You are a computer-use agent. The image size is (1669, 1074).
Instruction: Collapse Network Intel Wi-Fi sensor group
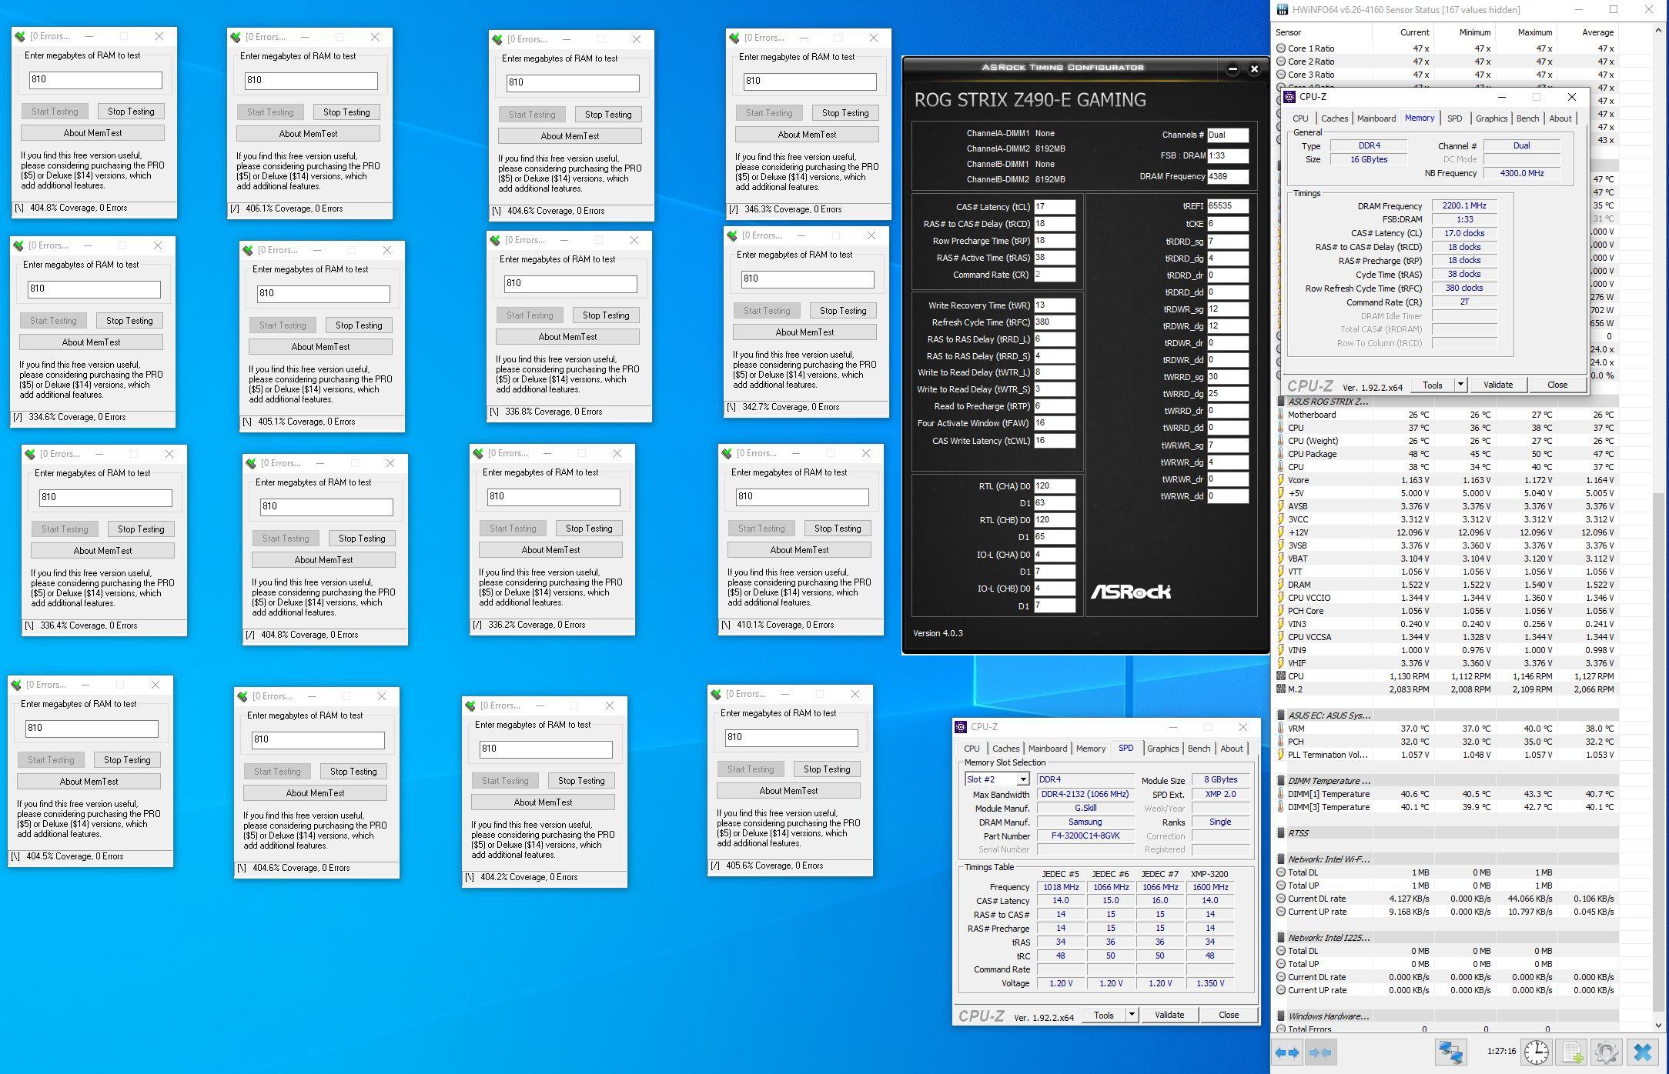[x=1281, y=859]
